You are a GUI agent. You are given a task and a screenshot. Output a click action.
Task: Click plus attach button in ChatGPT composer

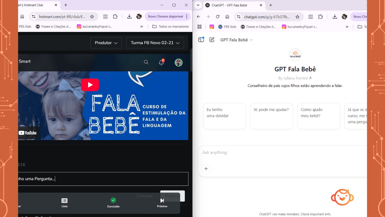click(x=206, y=168)
